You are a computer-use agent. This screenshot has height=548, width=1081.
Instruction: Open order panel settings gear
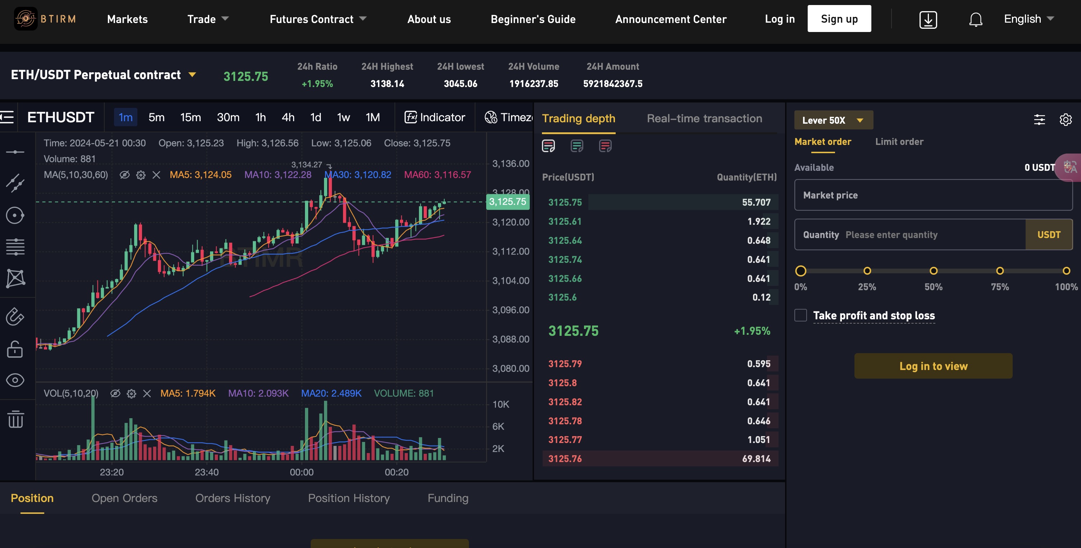(x=1066, y=120)
